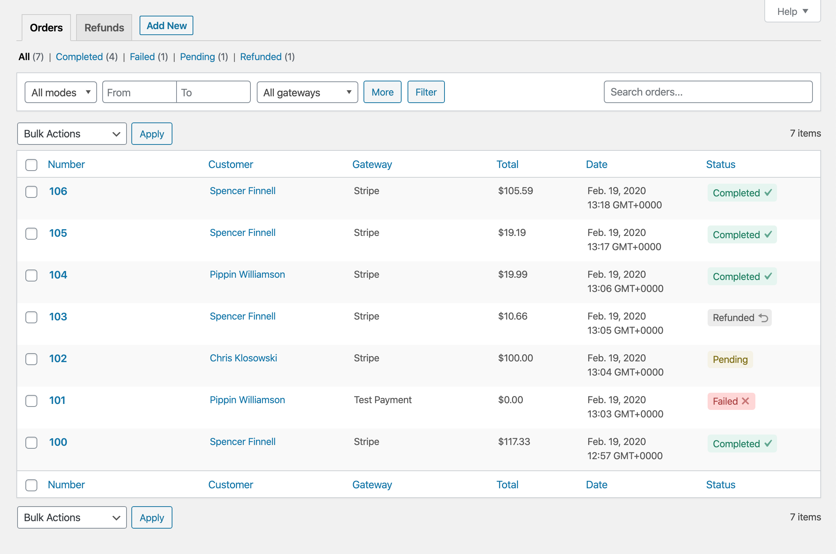Viewport: 836px width, 554px height.
Task: Click the Completed badge for order 100
Action: (x=742, y=443)
